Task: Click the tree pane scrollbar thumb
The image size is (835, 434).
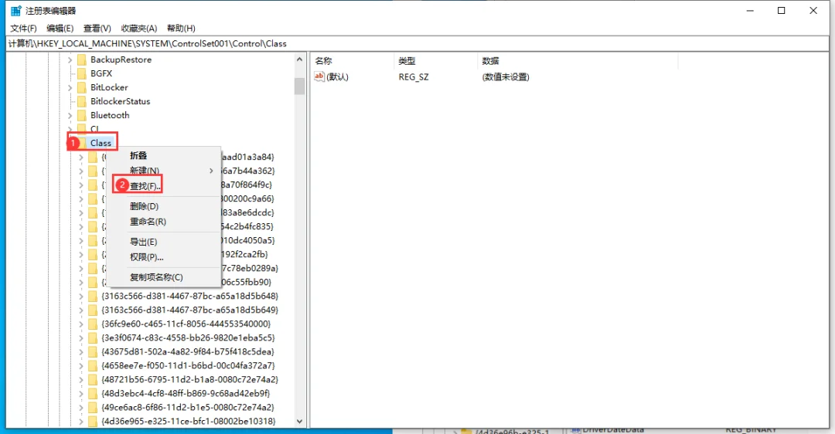Action: click(299, 86)
